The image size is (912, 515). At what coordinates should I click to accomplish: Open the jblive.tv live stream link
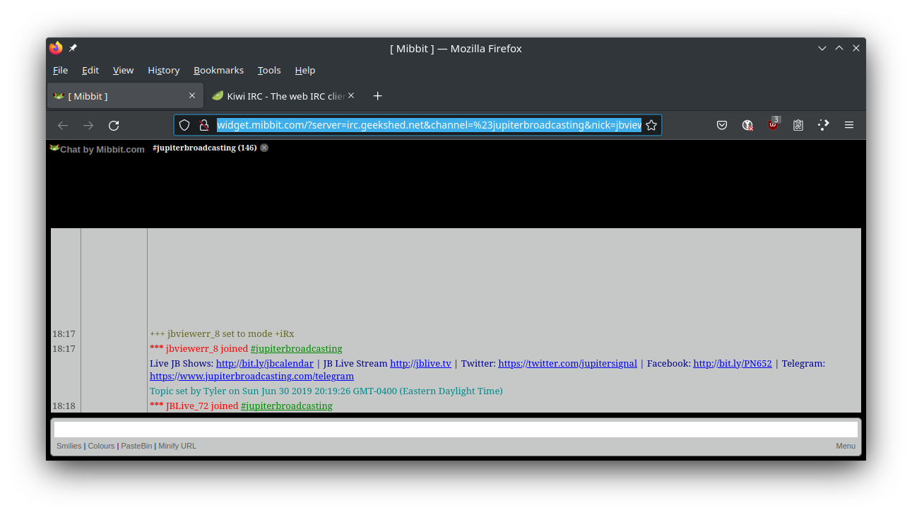point(420,363)
